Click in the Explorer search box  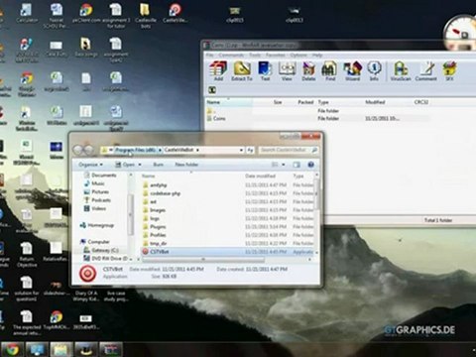[289, 150]
